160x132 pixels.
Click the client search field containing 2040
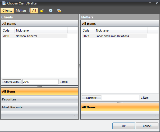click(40, 82)
